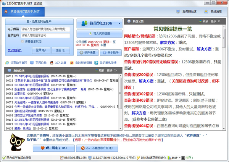Viewport: 229px width, 162px height.
Task: Click the 内存 memory icon
Action: pos(183,158)
